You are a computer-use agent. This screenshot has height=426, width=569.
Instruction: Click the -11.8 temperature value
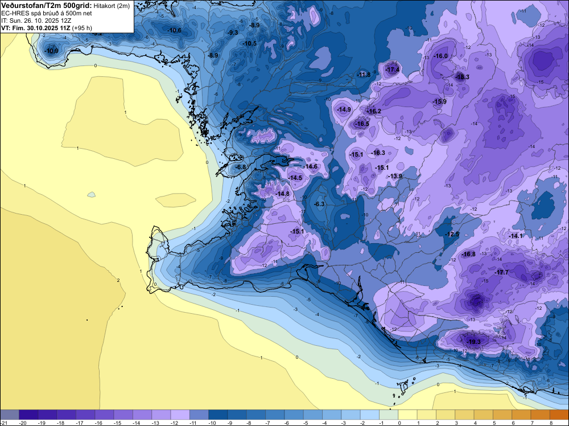[364, 75]
